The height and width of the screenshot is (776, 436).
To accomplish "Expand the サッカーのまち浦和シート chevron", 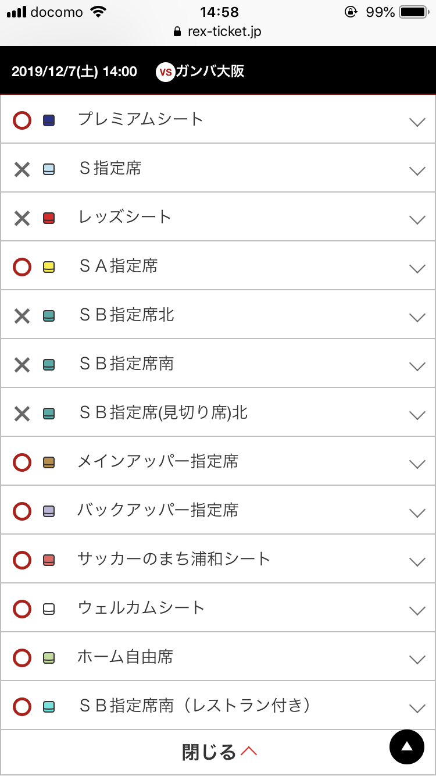I will [x=417, y=561].
